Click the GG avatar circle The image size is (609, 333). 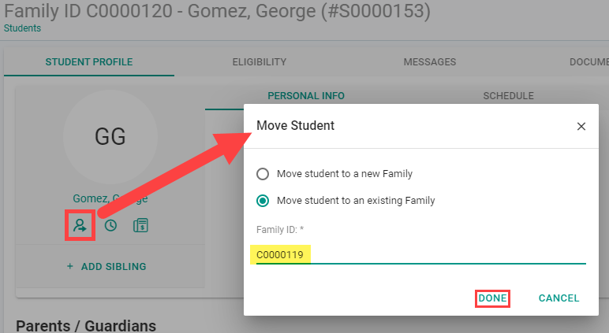point(110,137)
